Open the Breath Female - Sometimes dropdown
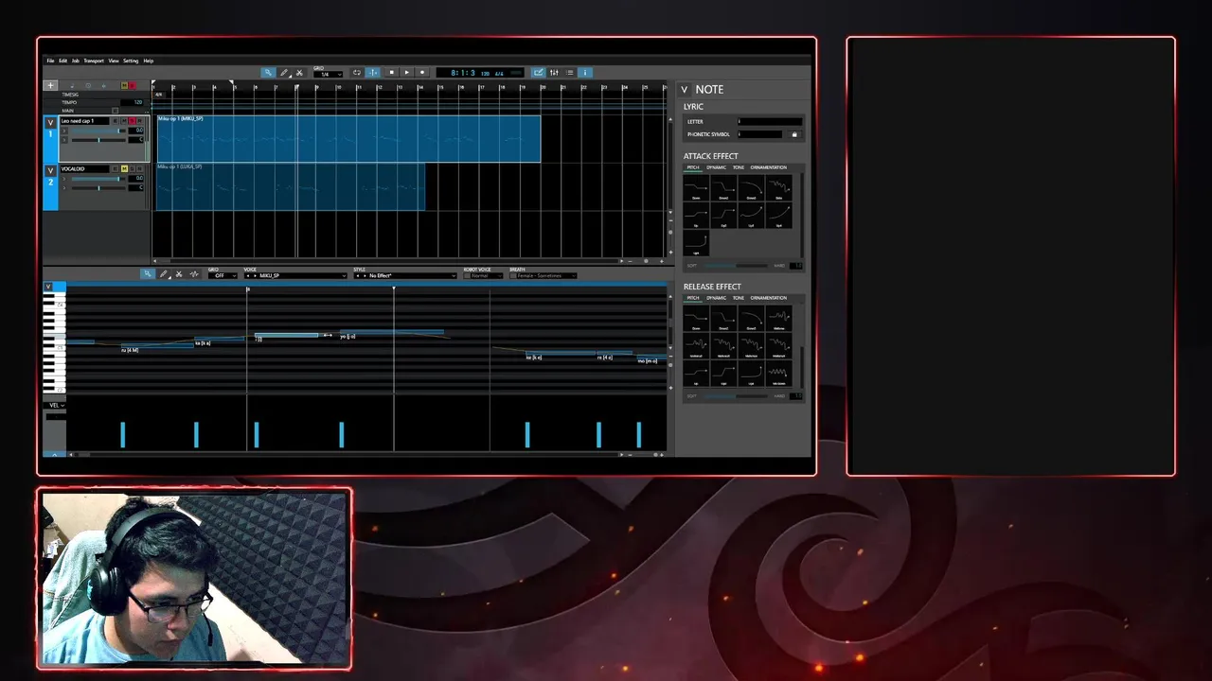Screen dimensions: 1212x681 pyautogui.click(x=547, y=275)
